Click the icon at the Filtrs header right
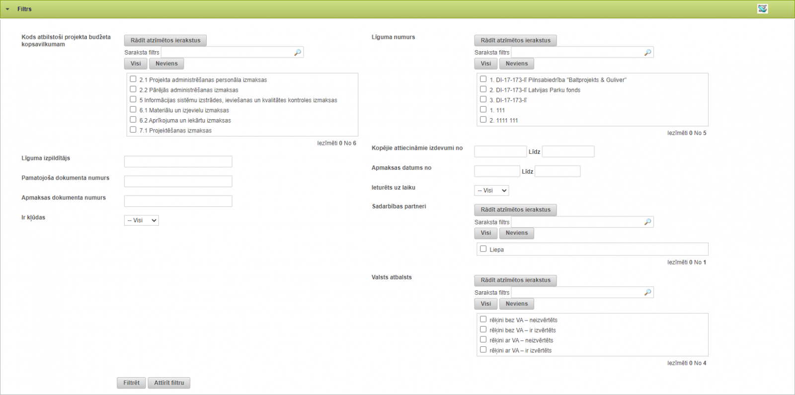Viewport: 795px width, 395px height. 762,9
